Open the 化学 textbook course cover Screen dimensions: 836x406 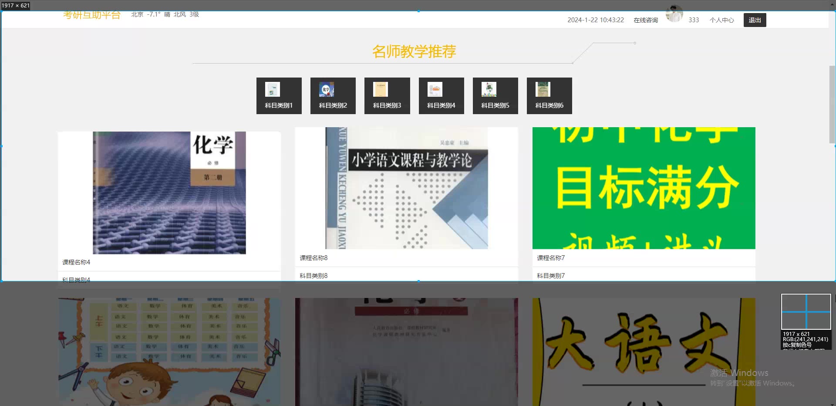[x=169, y=193]
